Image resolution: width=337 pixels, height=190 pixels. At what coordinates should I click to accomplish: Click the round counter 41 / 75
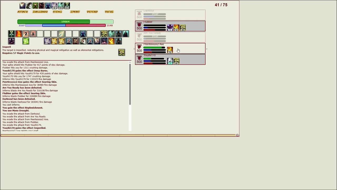click(x=221, y=5)
